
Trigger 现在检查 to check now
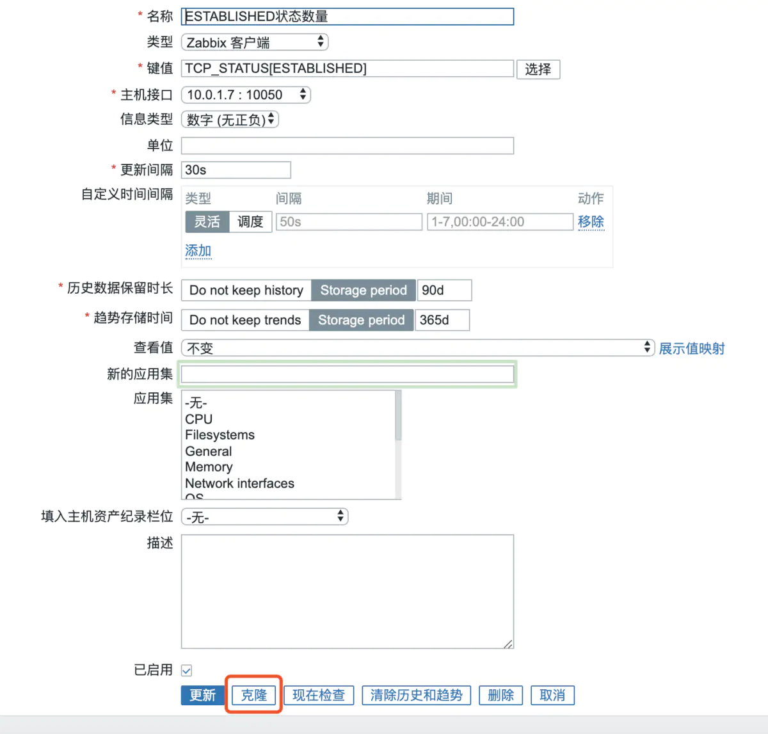click(x=319, y=695)
